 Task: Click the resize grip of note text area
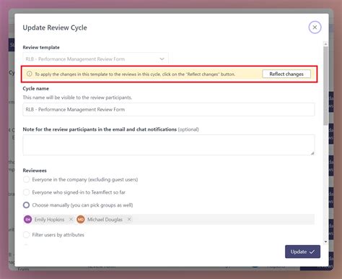coord(312,153)
